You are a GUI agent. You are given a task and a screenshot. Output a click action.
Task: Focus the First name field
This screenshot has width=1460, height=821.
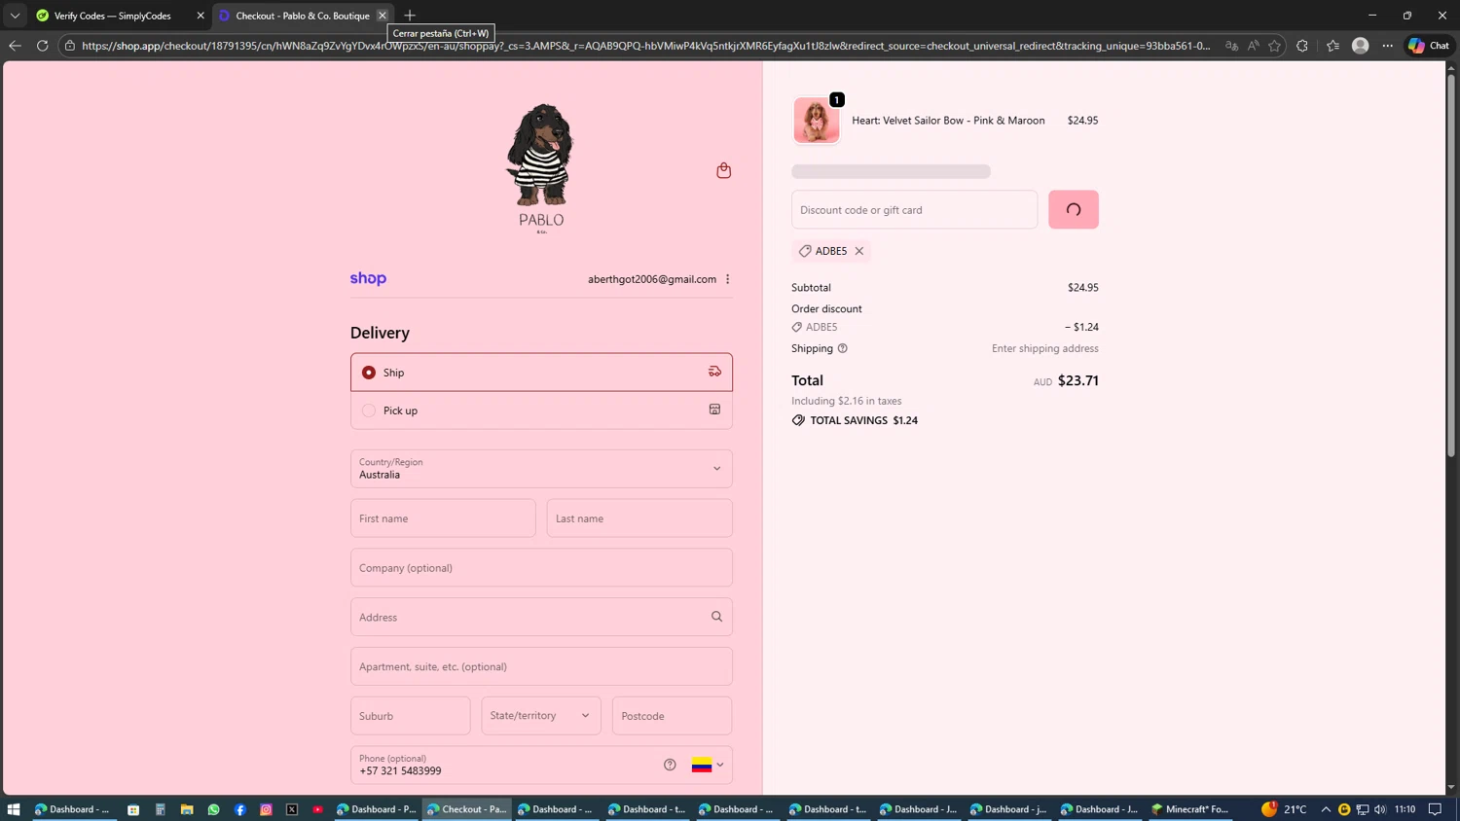[443, 518]
